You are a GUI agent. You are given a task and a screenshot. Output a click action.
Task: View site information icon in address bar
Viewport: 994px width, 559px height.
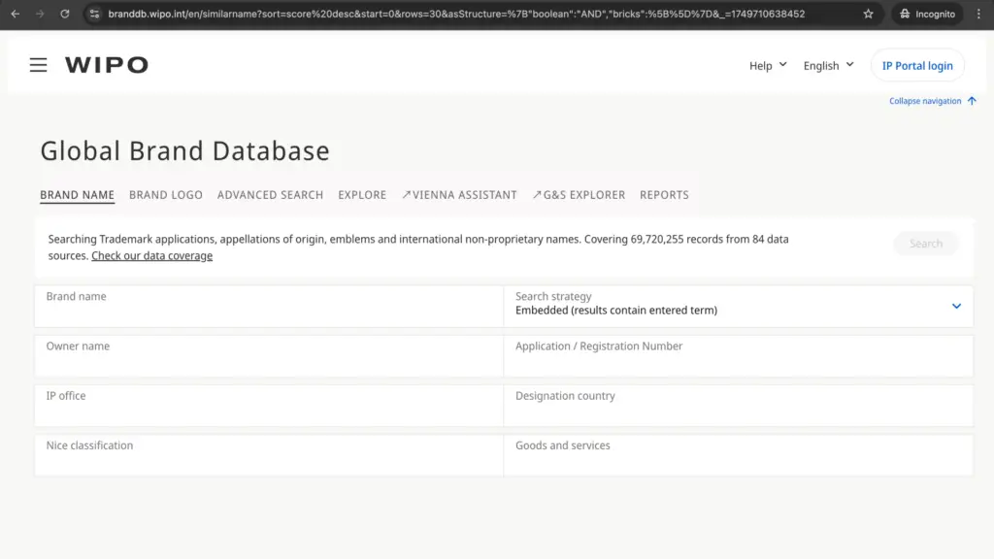point(94,14)
